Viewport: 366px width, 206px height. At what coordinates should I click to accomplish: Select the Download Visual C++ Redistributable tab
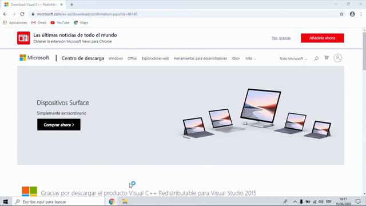click(x=33, y=5)
